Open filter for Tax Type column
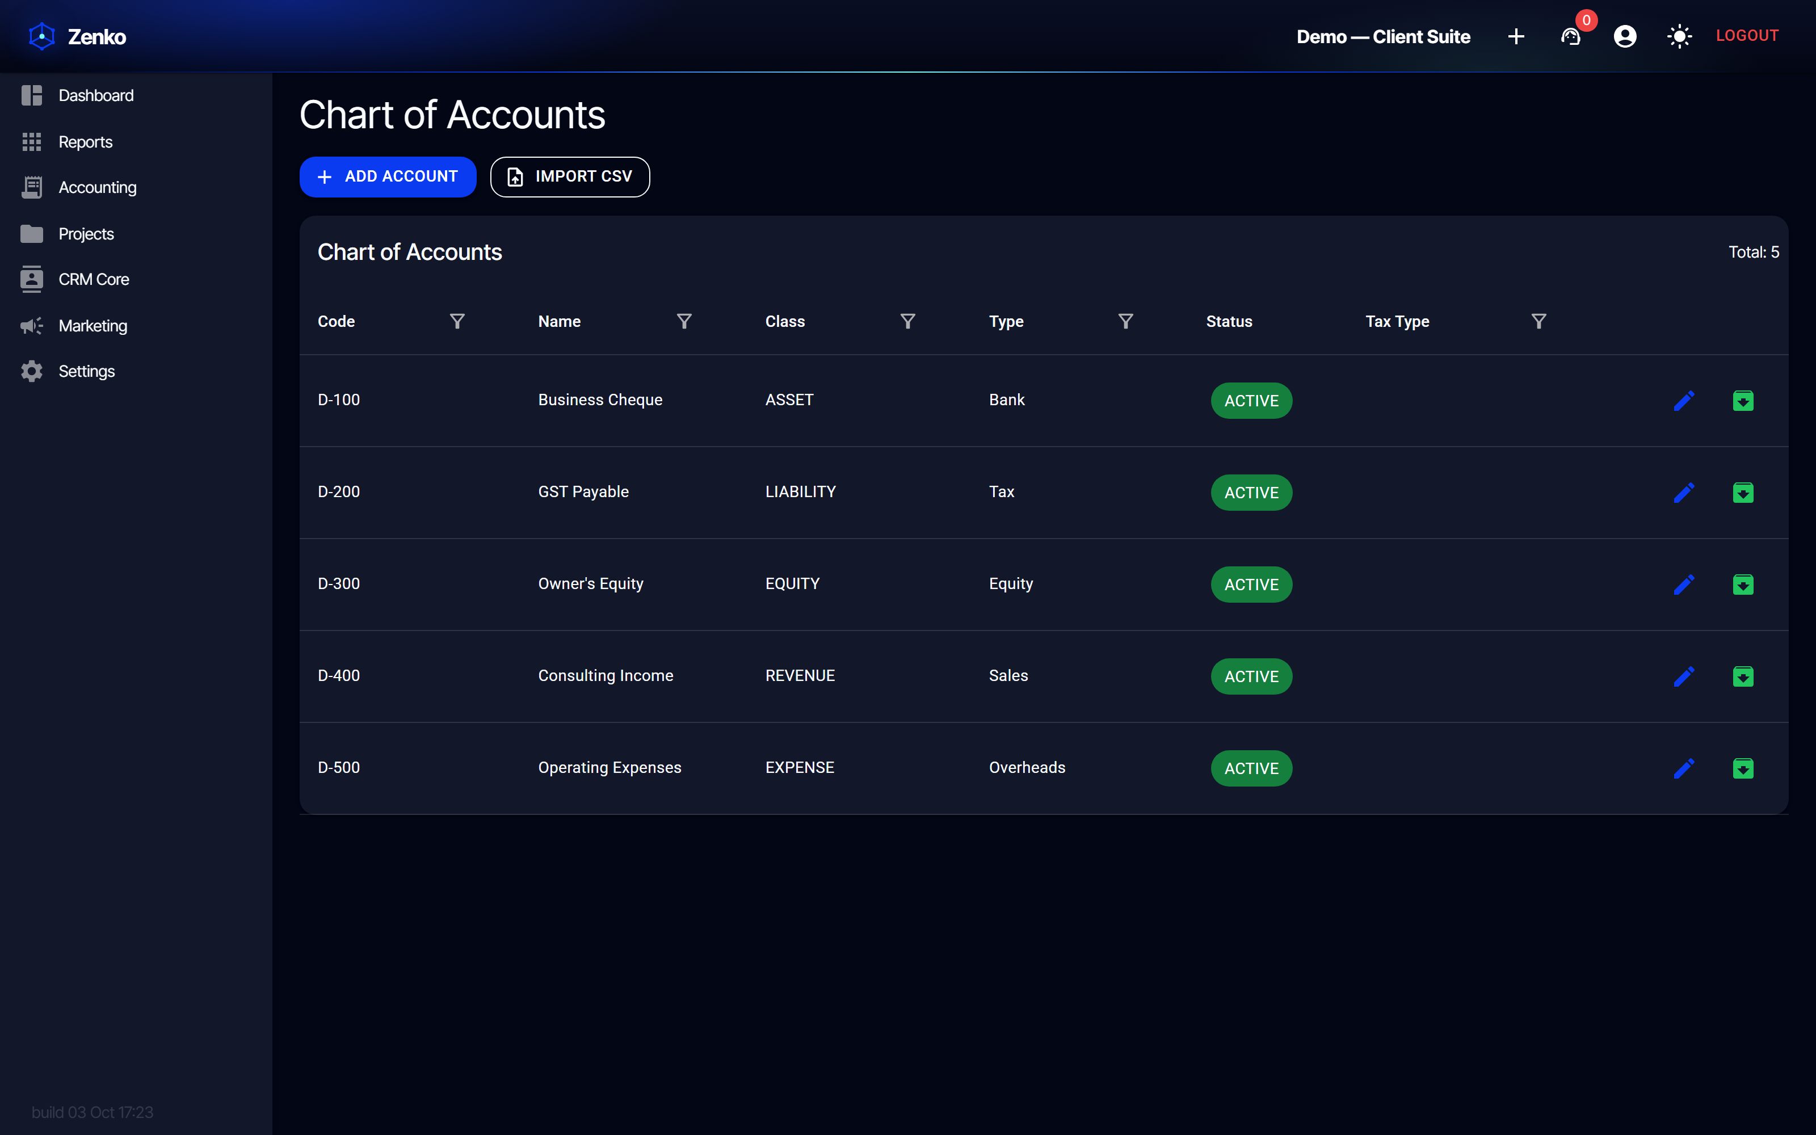1816x1135 pixels. (x=1538, y=321)
